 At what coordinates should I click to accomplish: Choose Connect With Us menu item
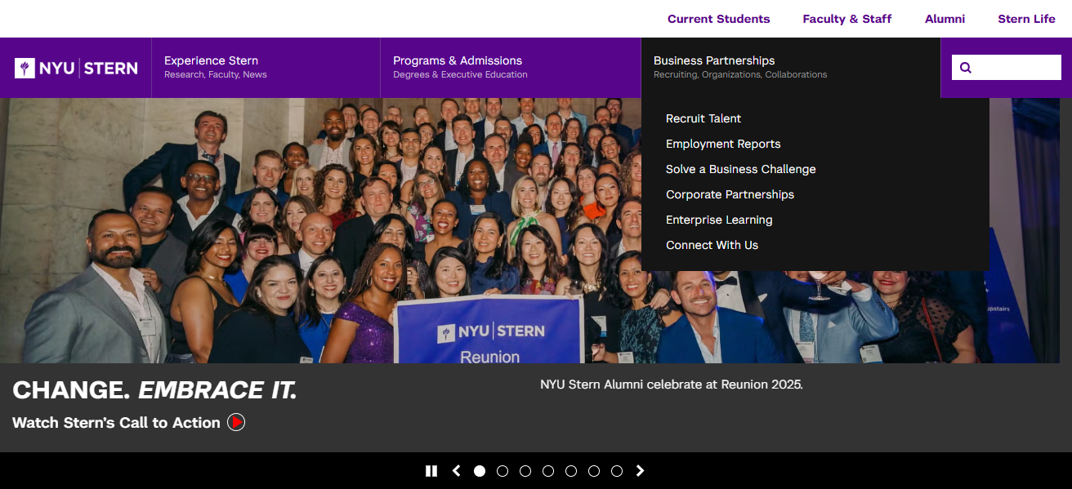point(712,245)
